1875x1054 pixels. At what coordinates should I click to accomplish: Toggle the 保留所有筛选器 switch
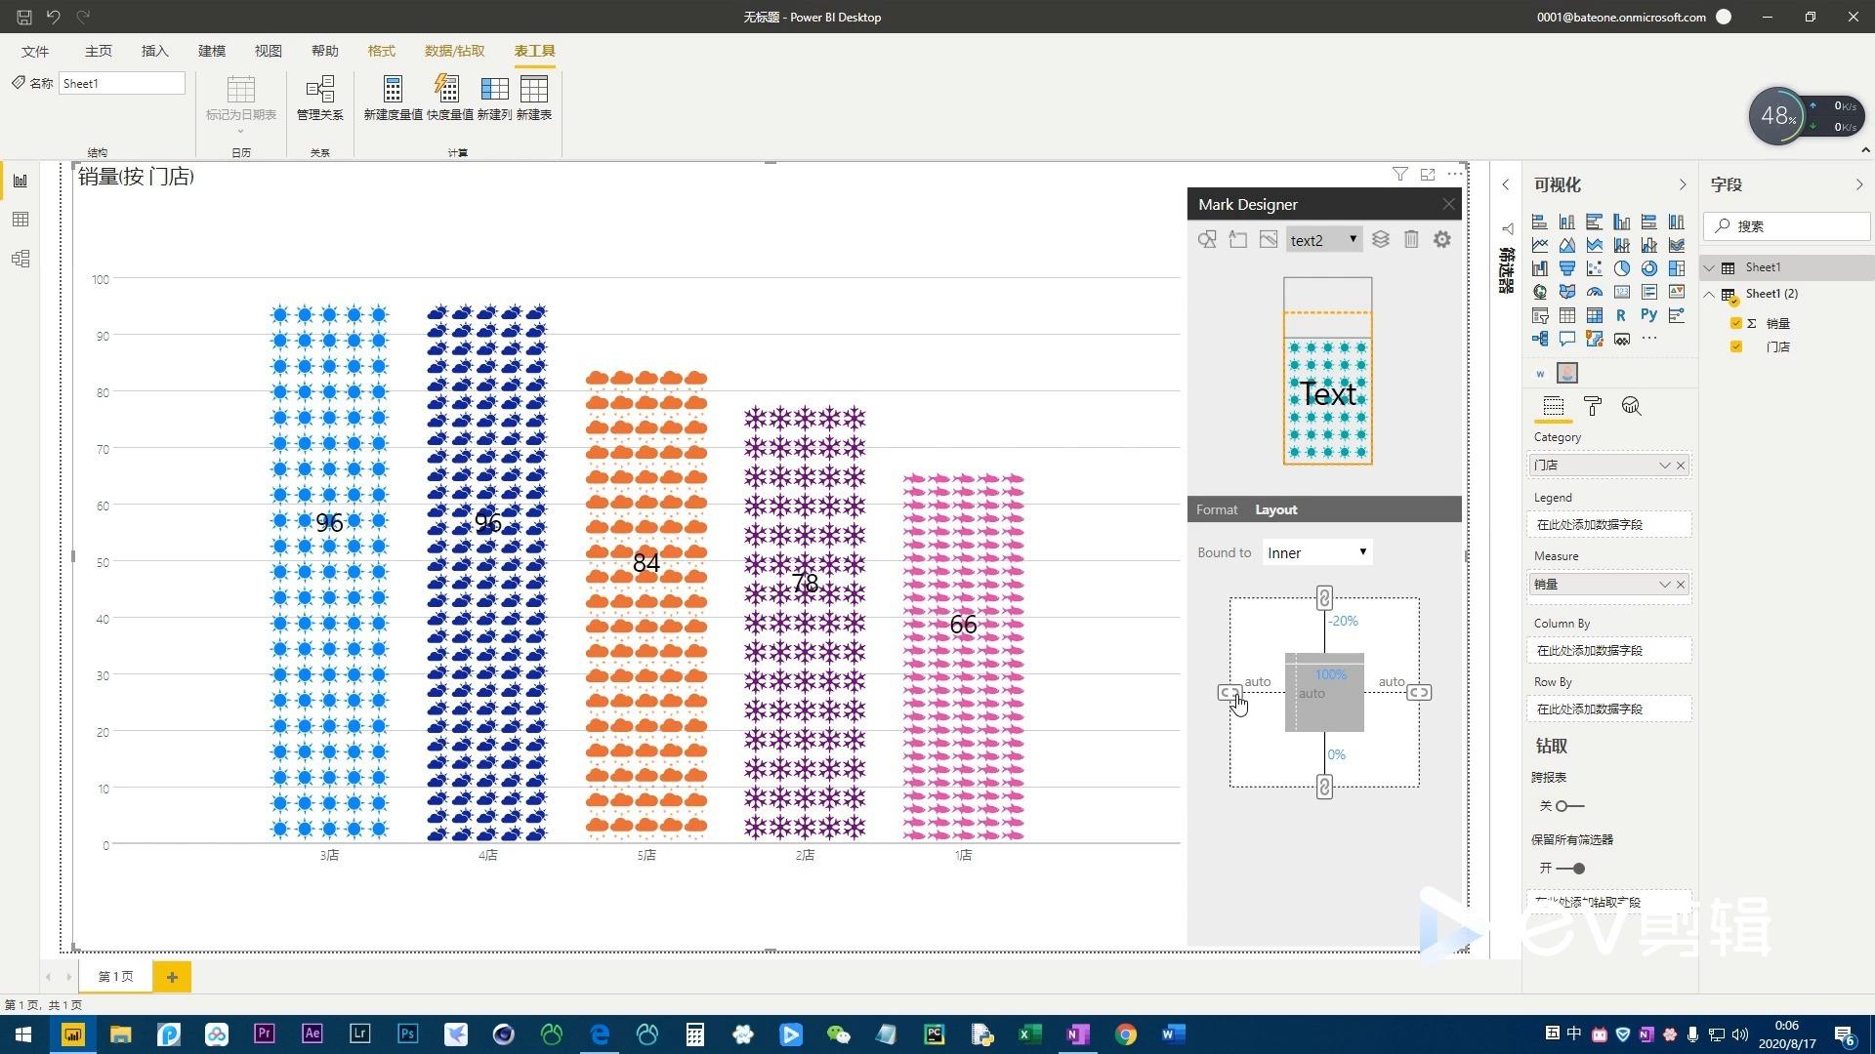click(x=1570, y=869)
